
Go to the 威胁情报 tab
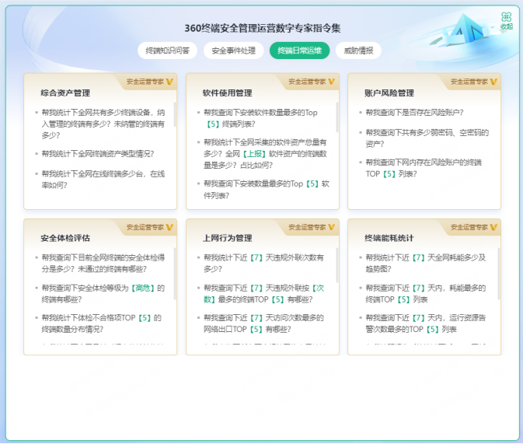358,51
